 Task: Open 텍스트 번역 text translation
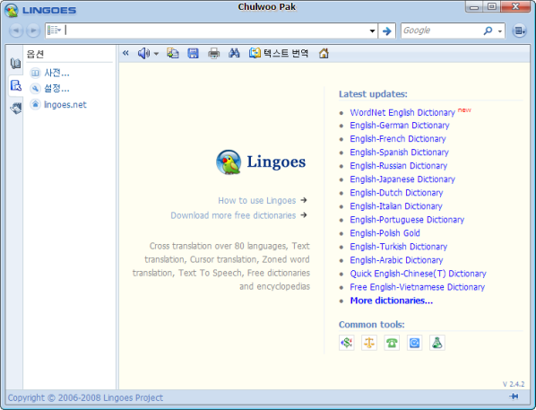279,53
